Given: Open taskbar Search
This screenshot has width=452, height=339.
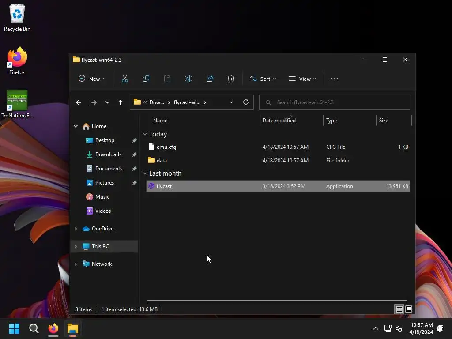Looking at the screenshot, I should [34, 328].
